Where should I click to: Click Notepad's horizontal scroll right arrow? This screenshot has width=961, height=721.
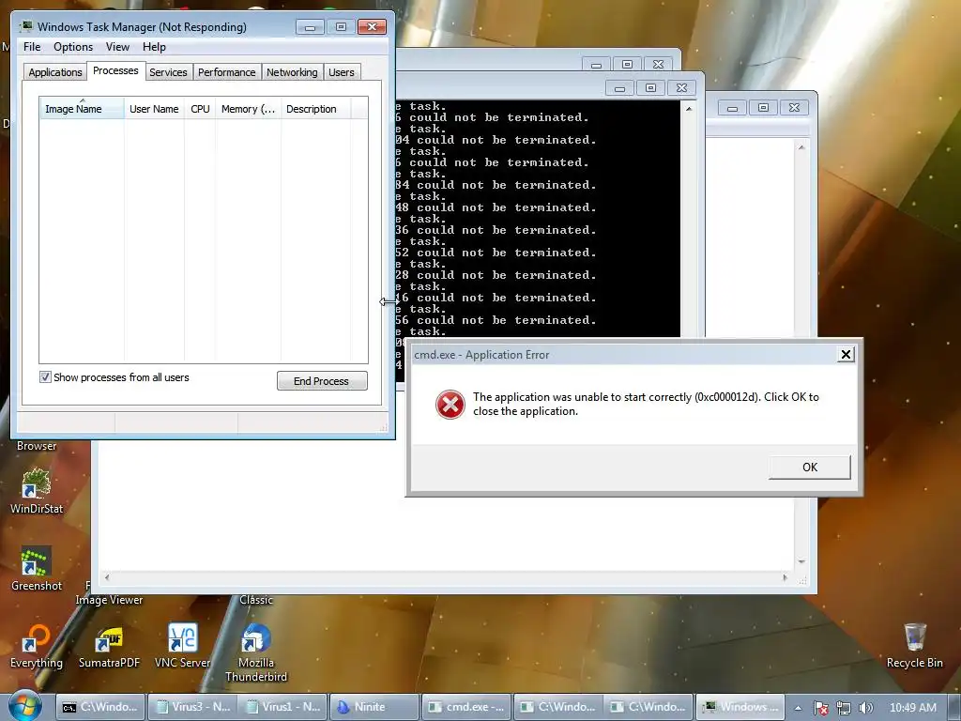pyautogui.click(x=786, y=577)
